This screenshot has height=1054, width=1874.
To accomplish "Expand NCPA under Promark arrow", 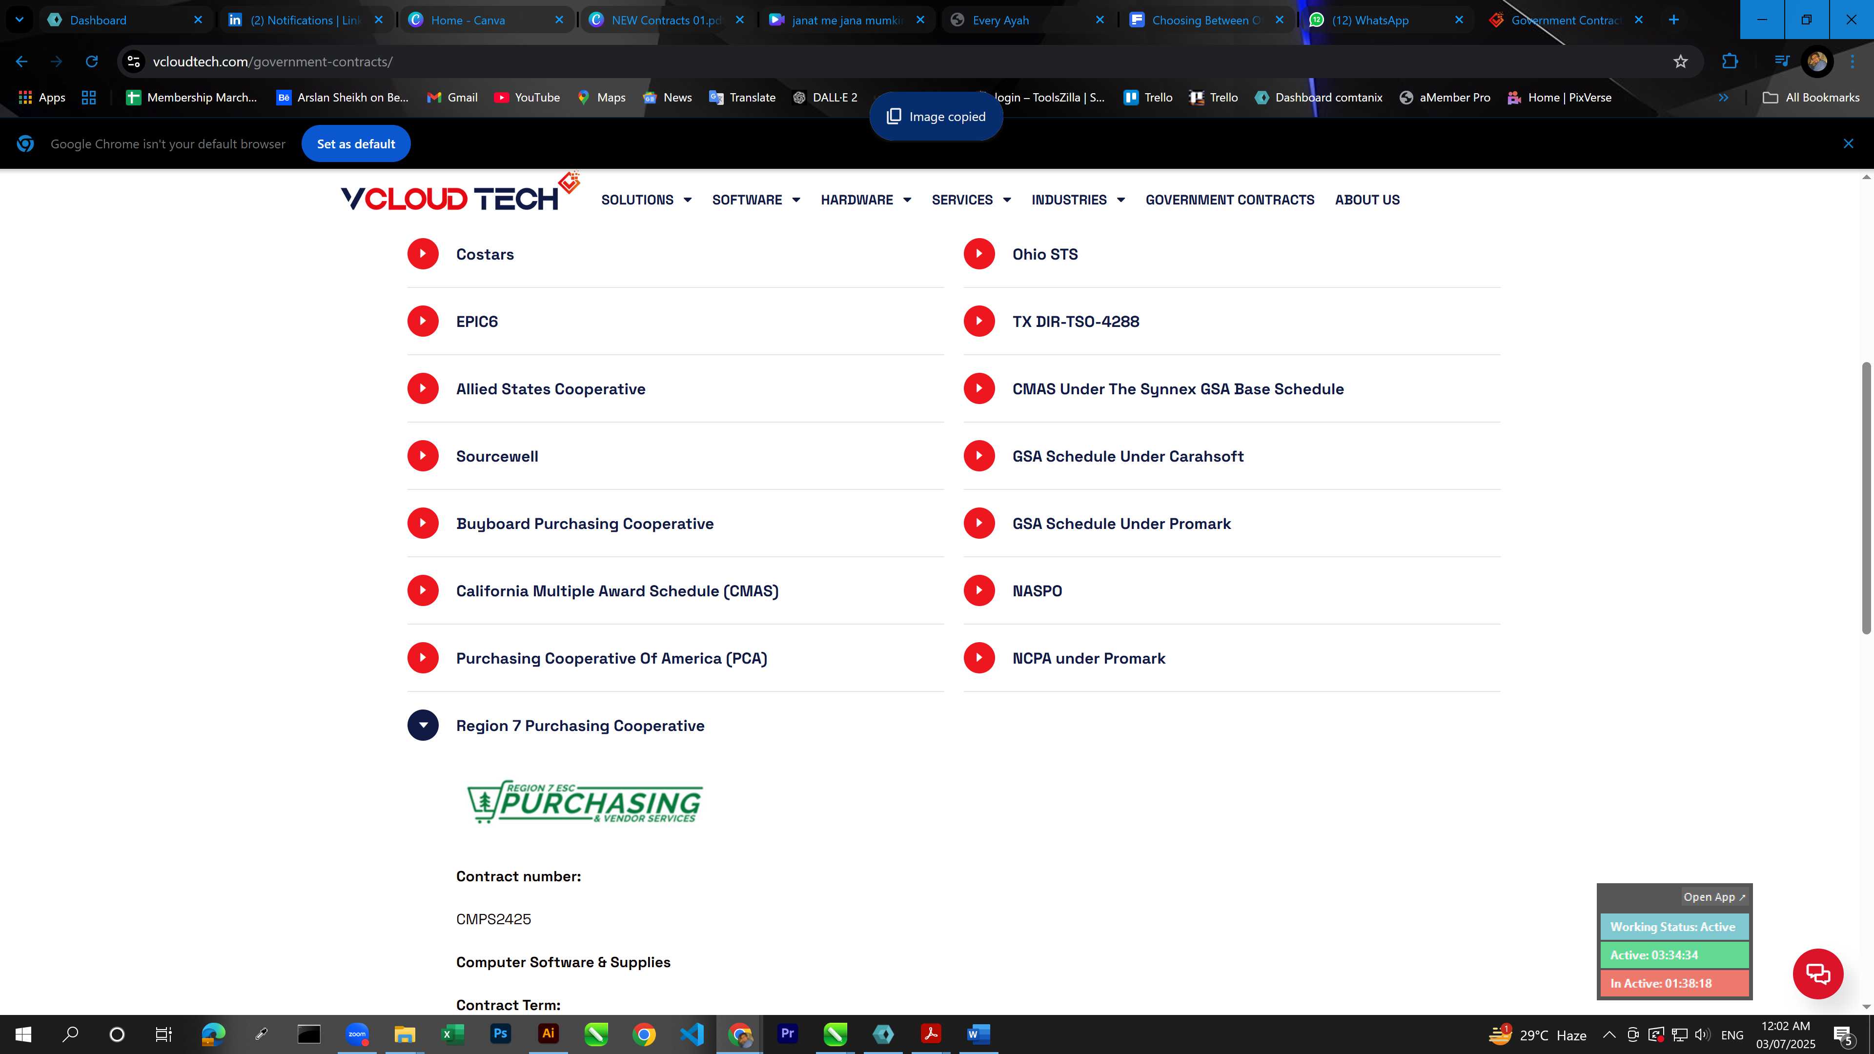I will coord(979,658).
